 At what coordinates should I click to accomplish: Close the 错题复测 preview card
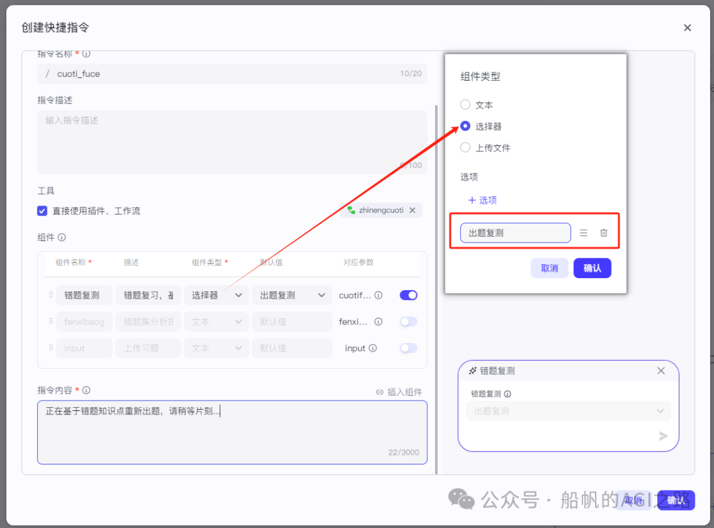pyautogui.click(x=660, y=371)
